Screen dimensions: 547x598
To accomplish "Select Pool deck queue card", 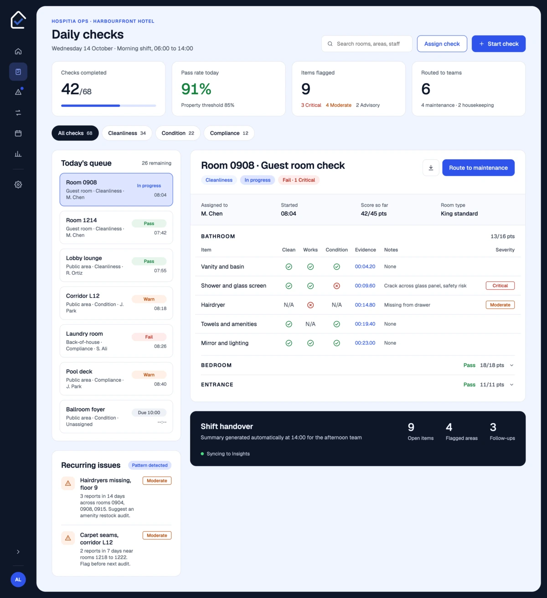I will coord(116,379).
